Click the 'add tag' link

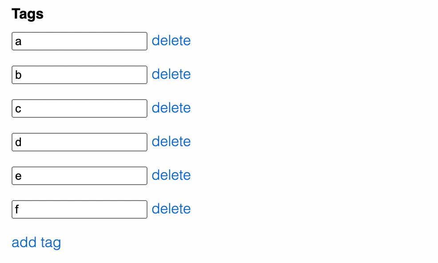pos(36,243)
